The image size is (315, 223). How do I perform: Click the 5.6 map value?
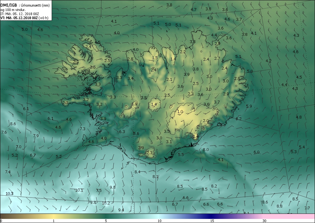(x=136, y=134)
